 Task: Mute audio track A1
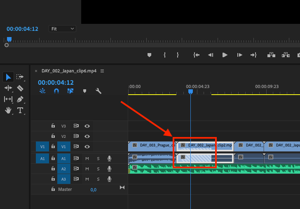coord(87,158)
